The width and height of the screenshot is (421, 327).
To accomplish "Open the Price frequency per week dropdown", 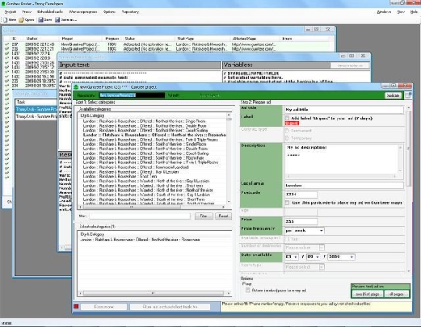I will (x=305, y=230).
